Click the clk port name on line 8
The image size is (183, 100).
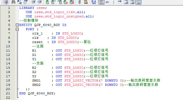(x=35, y=38)
